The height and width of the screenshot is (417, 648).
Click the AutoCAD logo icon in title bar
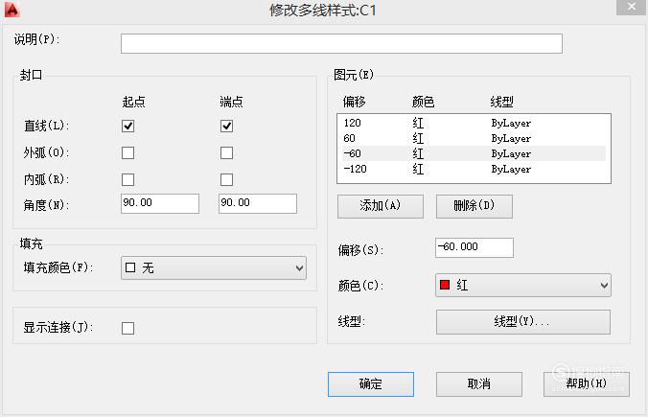click(x=12, y=10)
